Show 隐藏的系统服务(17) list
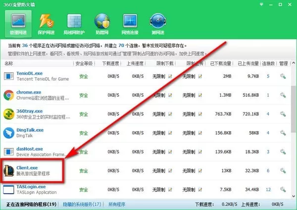The width and height of the screenshot is (297, 210). 82,205
